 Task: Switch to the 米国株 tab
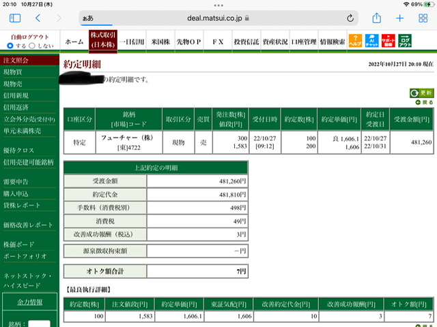[x=160, y=42]
